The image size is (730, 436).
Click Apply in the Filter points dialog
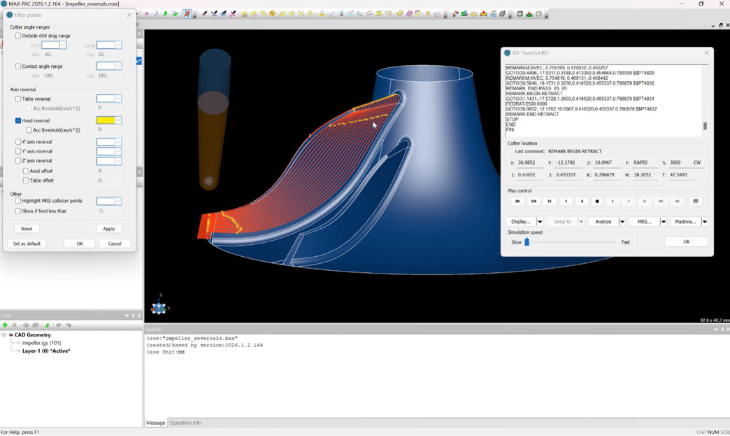pos(109,229)
